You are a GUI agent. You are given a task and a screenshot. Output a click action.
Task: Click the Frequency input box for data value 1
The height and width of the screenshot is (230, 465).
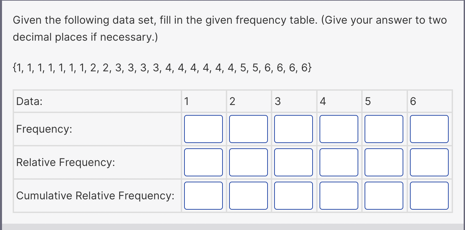[x=203, y=129]
